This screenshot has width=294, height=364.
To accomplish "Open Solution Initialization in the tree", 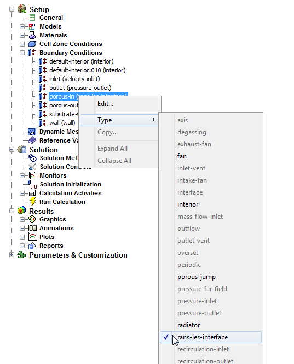I will [70, 184].
